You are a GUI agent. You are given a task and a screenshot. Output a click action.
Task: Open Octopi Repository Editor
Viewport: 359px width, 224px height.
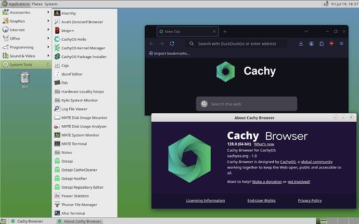[x=85, y=187]
